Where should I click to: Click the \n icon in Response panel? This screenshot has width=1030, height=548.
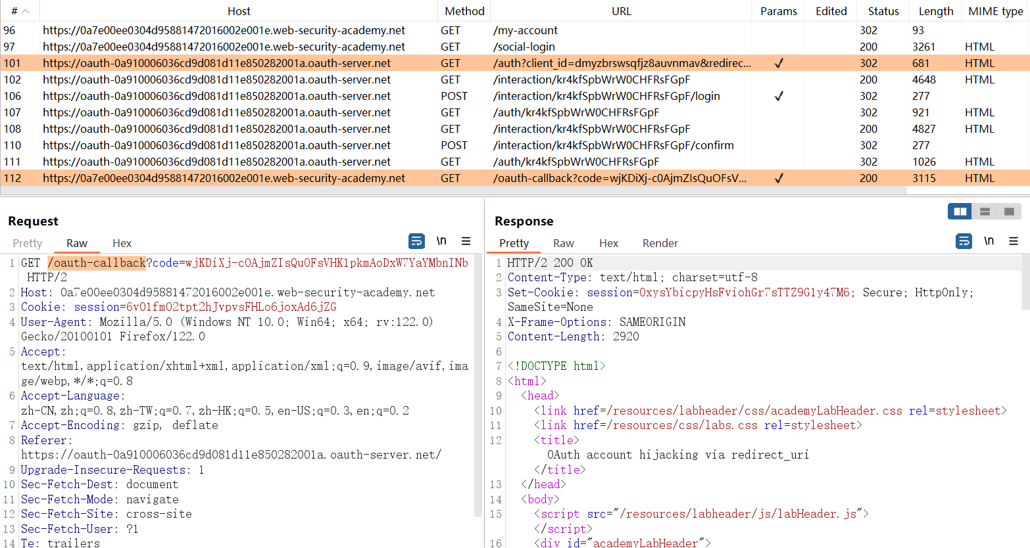[989, 241]
